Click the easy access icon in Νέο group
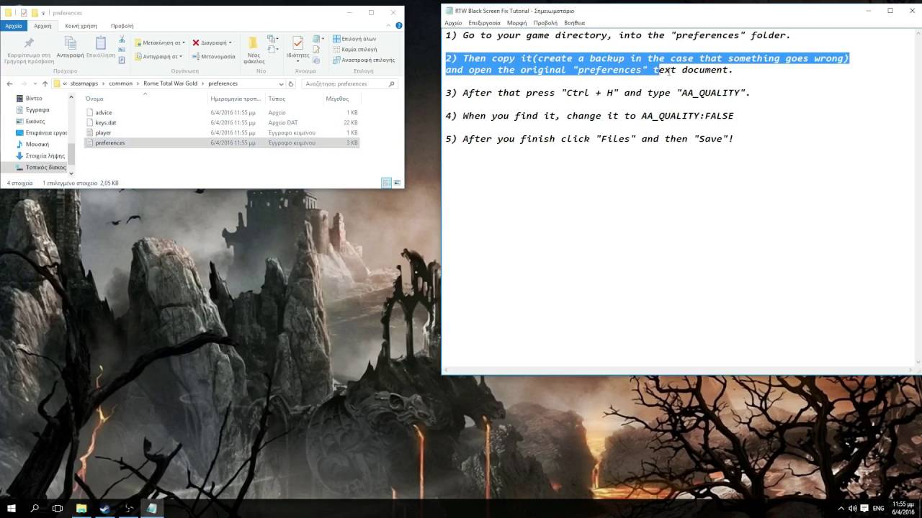This screenshot has width=922, height=518. (x=272, y=50)
